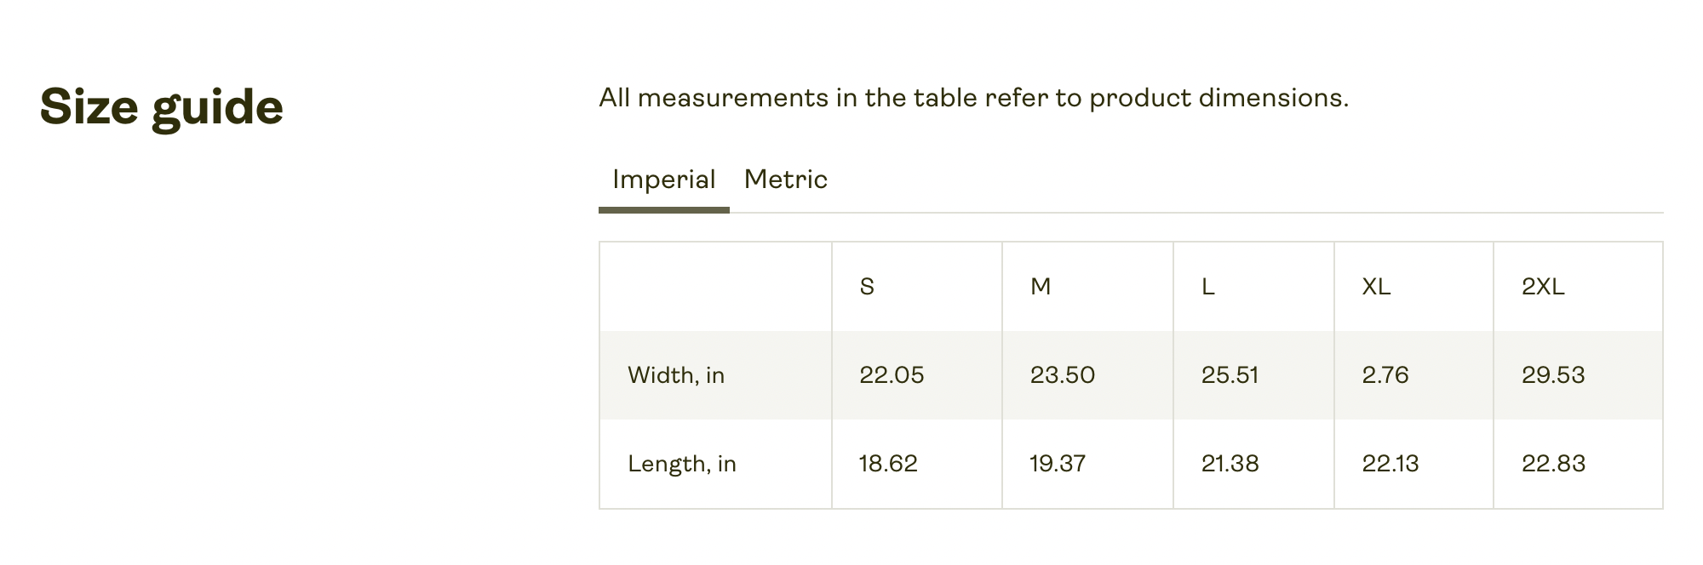
Task: Switch to the Metric tab
Action: [x=785, y=180]
